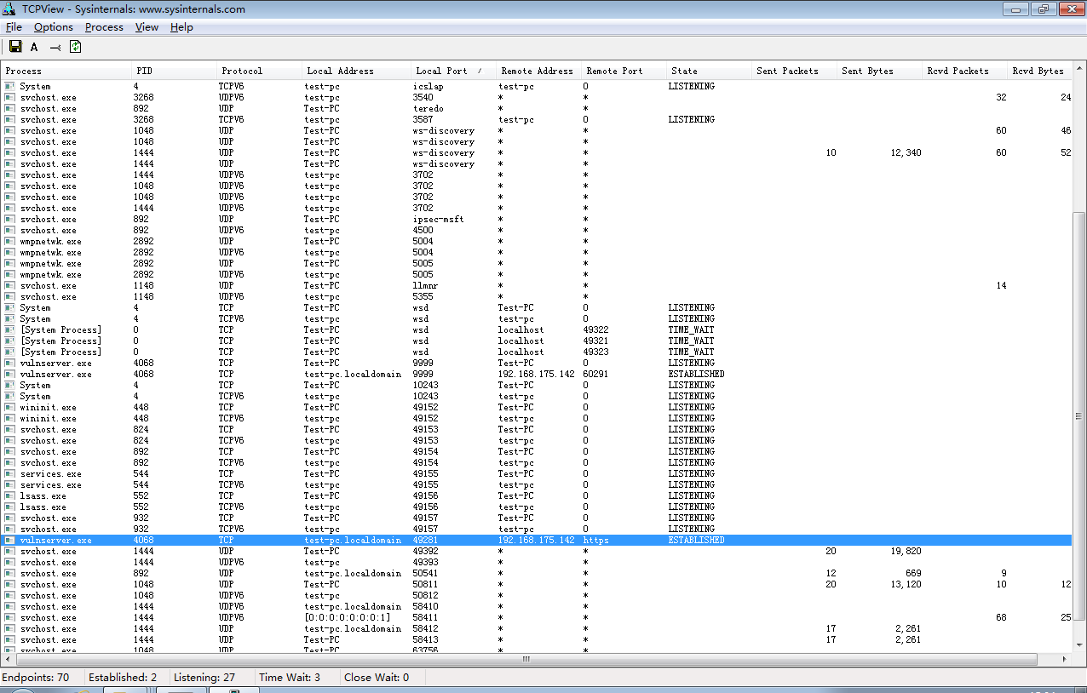Screen dimensions: 1087x693
Task: Select the vulnserver.exe row on port 9999 ESTABLISHED
Action: click(537, 375)
